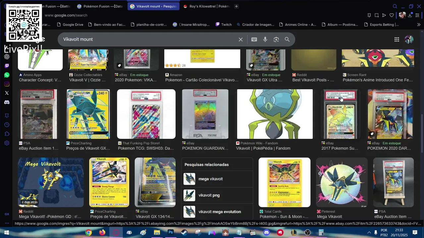The height and width of the screenshot is (238, 424).
Task: Open Character Concept Amino Apps result
Action: (40, 80)
